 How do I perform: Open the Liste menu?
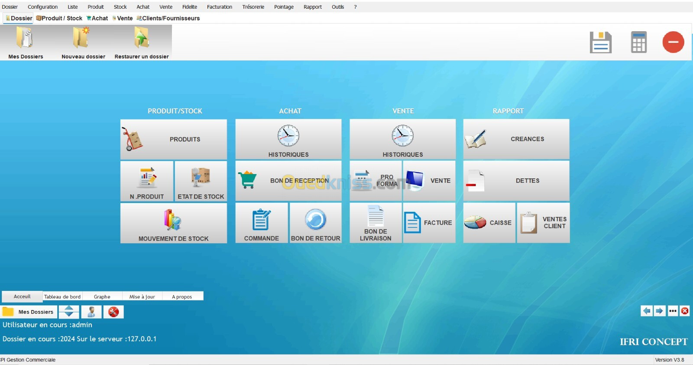pos(73,7)
